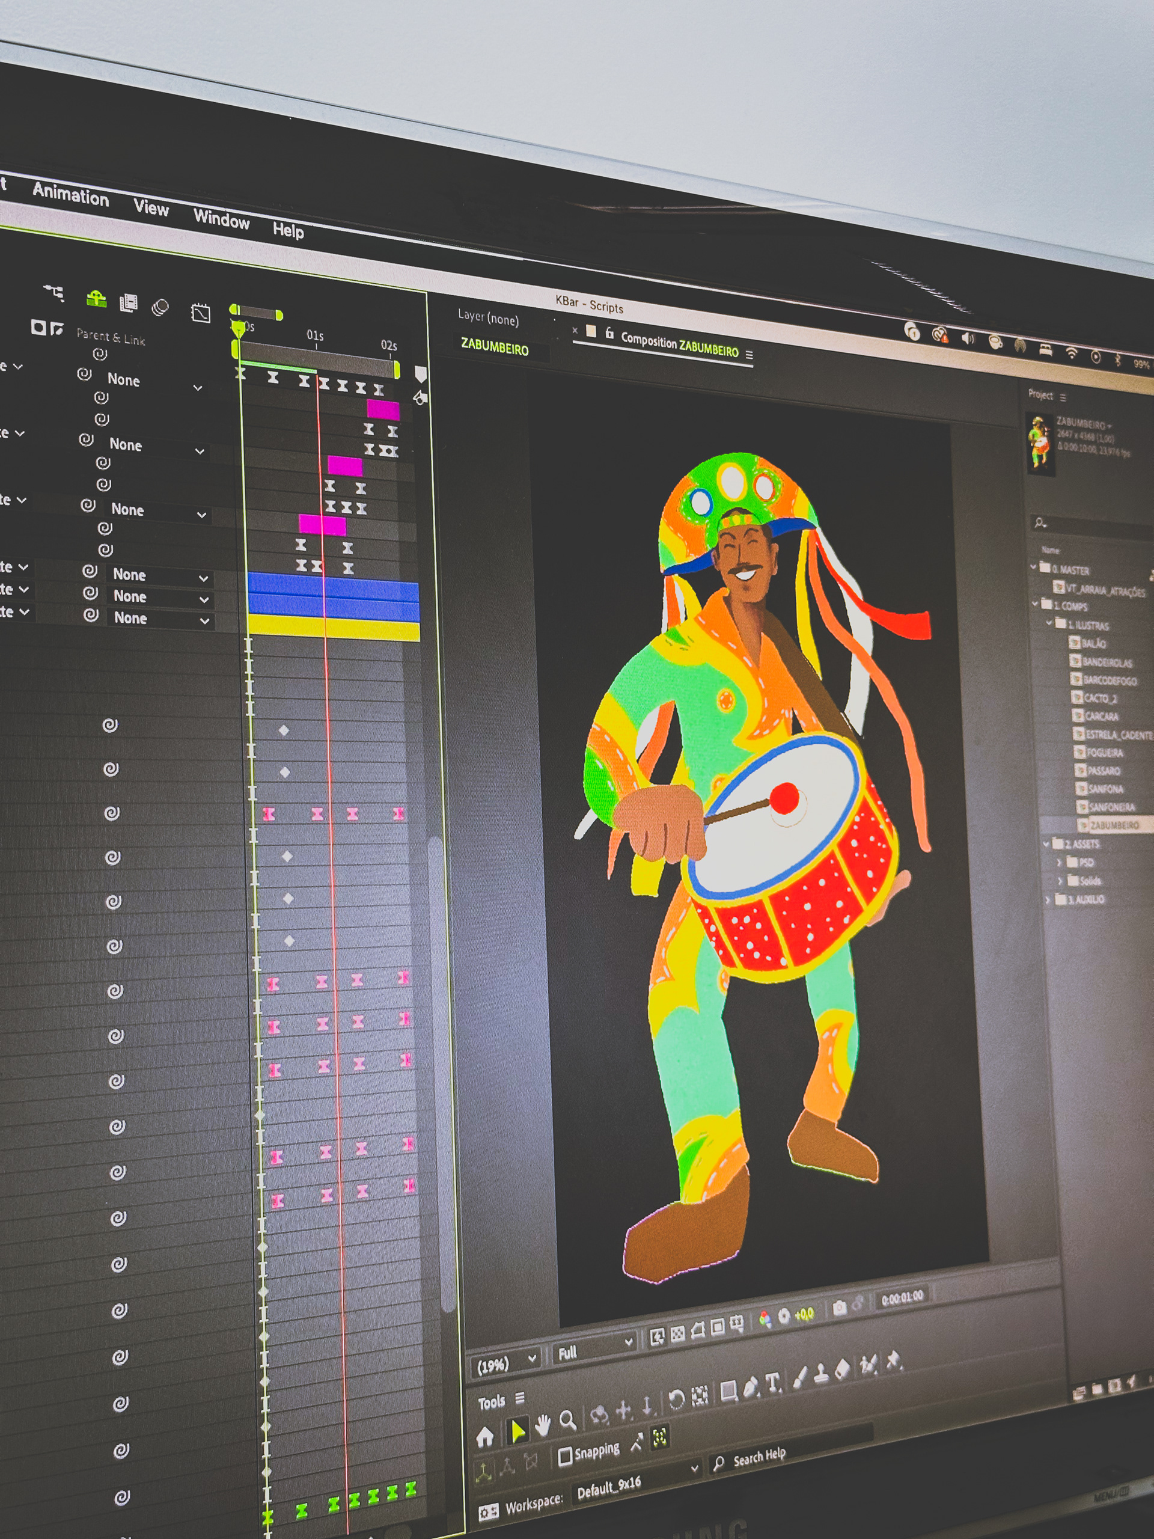The image size is (1154, 1539).
Task: Collapse the 1. COMPS folder
Action: [x=1036, y=603]
